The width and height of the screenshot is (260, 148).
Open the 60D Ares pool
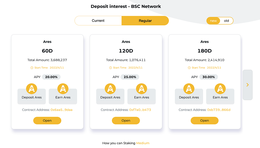[x=47, y=121]
